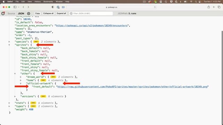Open the Window menu
The image size is (223, 125).
pyautogui.click(x=59, y=1)
